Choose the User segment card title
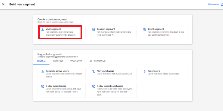This screenshot has height=111, width=223. coord(53,29)
